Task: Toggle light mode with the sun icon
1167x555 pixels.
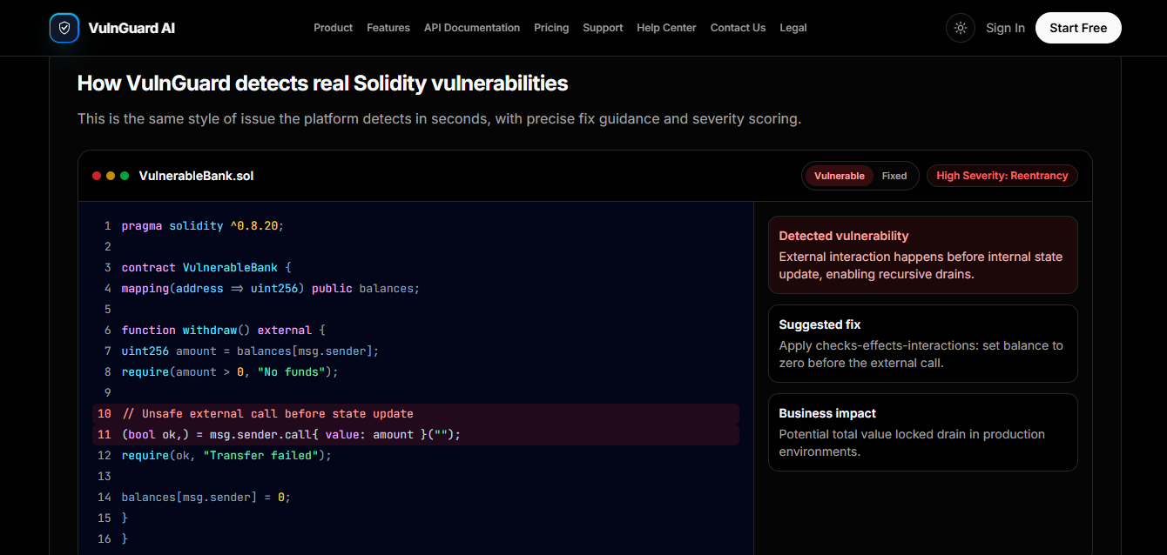Action: coord(960,27)
